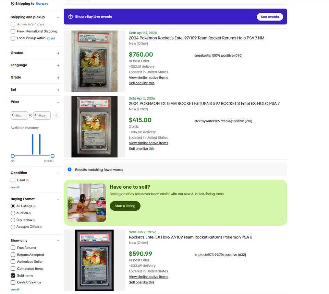
Task: Check the Used condition box
Action: click(13, 180)
